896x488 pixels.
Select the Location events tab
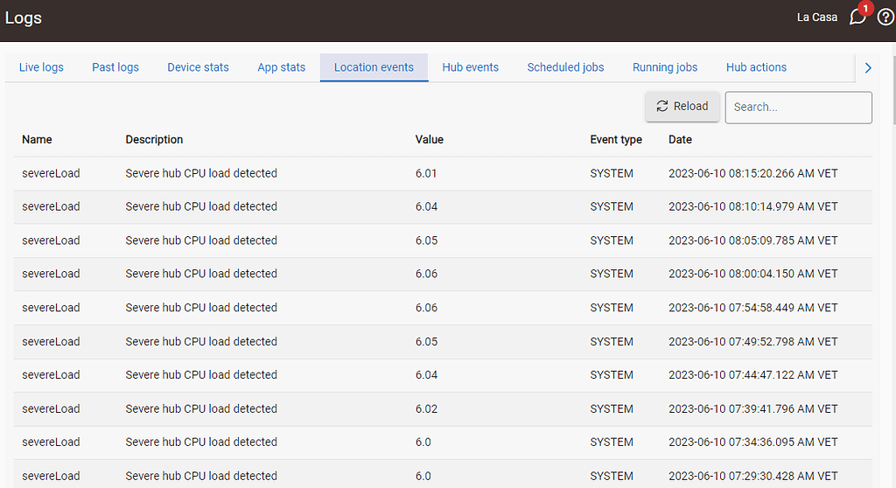coord(374,67)
